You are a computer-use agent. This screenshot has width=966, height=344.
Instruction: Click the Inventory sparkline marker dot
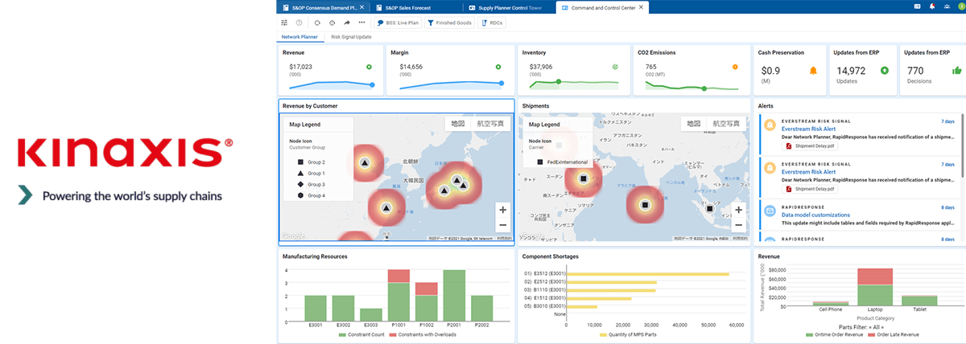pyautogui.click(x=558, y=81)
